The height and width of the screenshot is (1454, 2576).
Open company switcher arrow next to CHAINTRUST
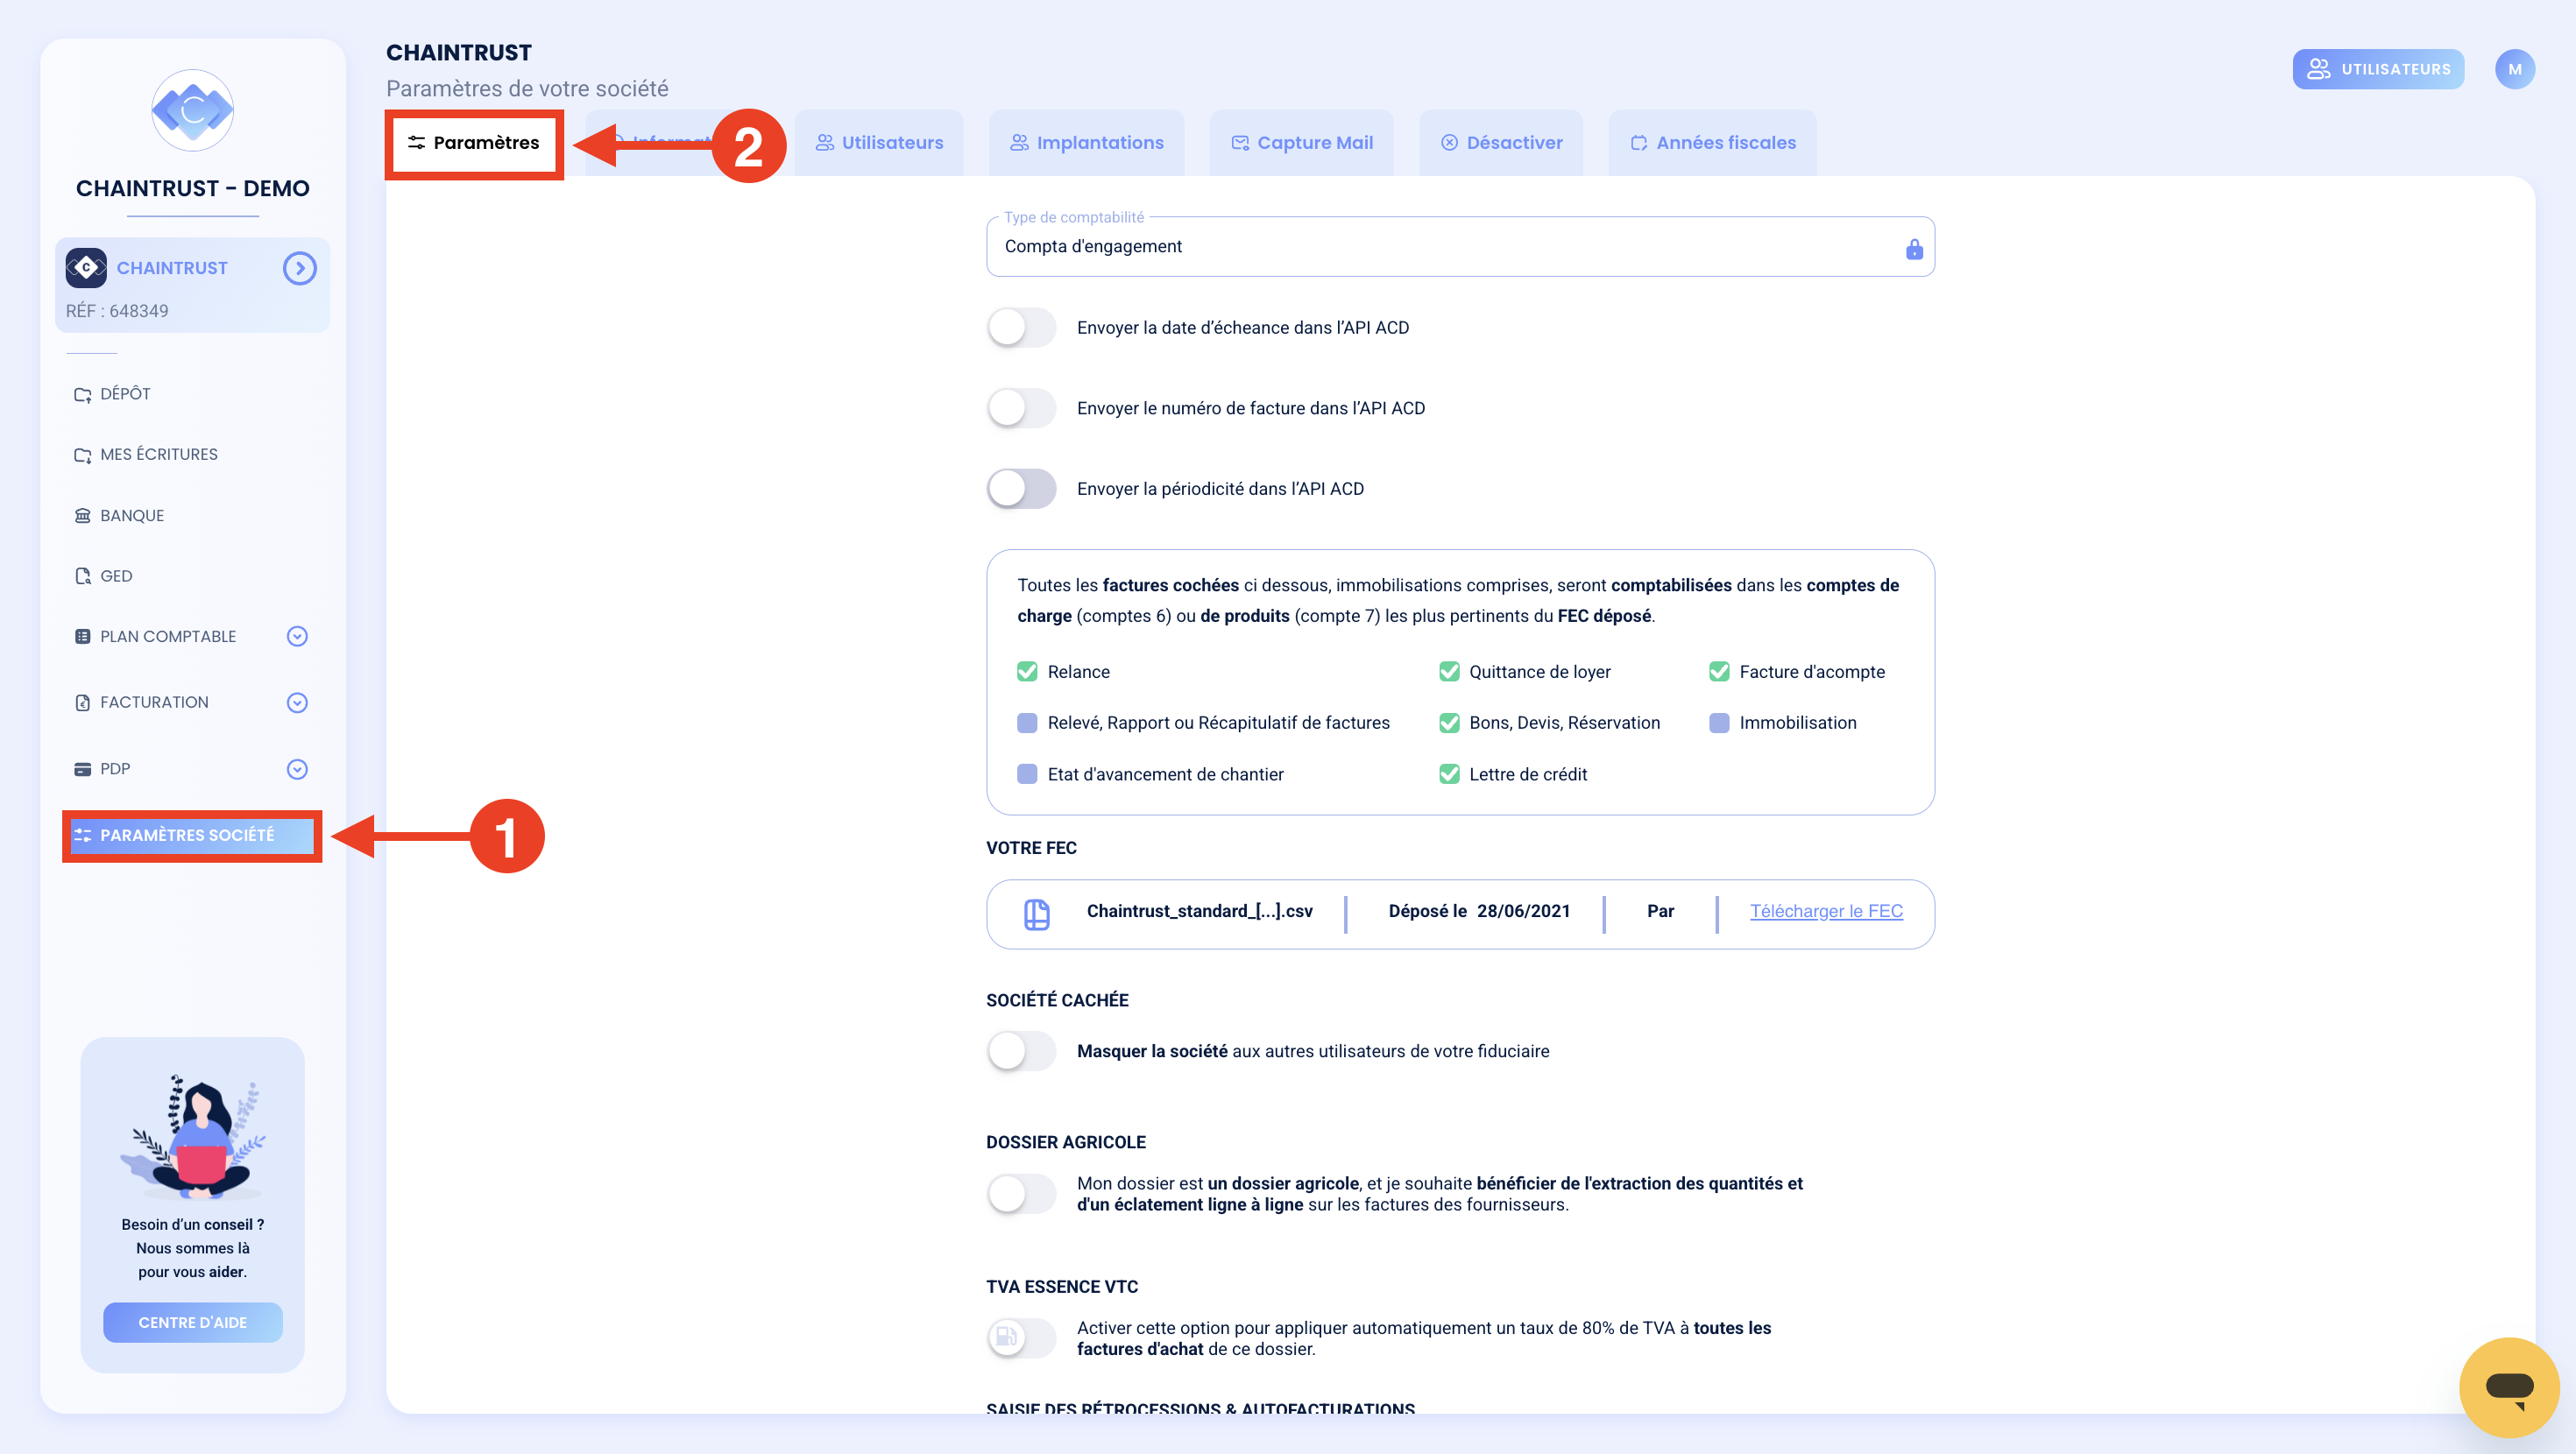300,268
